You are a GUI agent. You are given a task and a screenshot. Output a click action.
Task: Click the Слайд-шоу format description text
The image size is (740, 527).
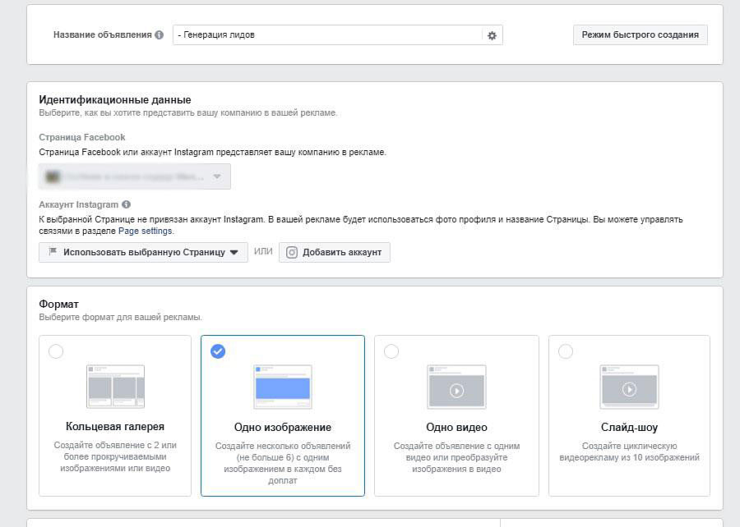click(629, 451)
